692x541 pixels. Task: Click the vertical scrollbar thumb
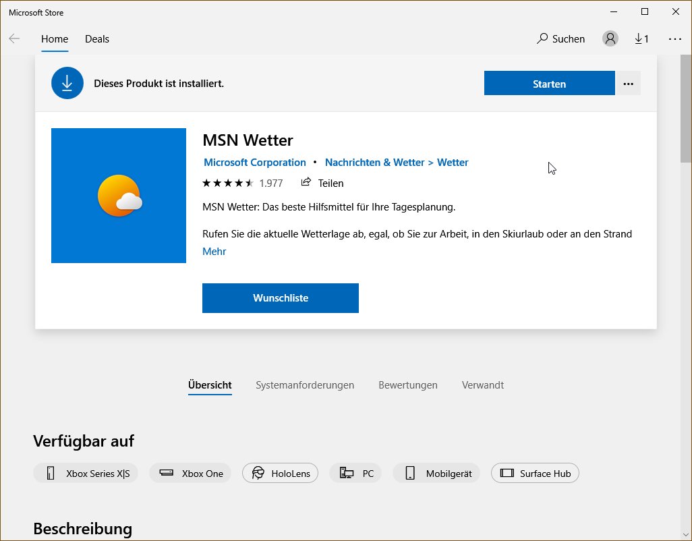(x=686, y=109)
